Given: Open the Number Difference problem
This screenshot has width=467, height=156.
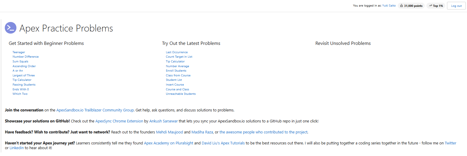Looking at the screenshot, I should pyautogui.click(x=26, y=57).
